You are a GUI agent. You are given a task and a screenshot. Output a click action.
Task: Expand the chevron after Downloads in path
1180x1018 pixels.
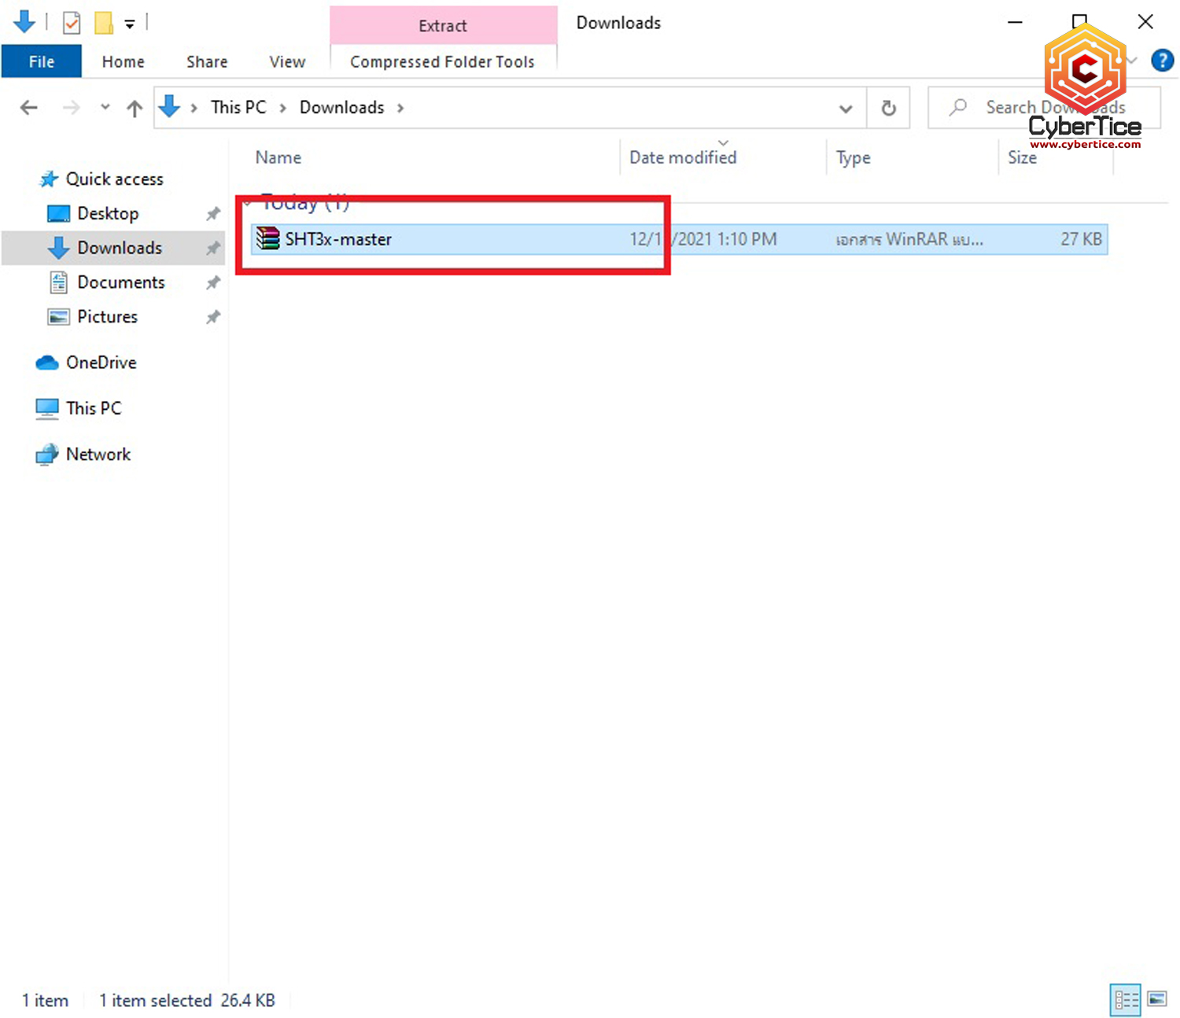[x=400, y=108]
